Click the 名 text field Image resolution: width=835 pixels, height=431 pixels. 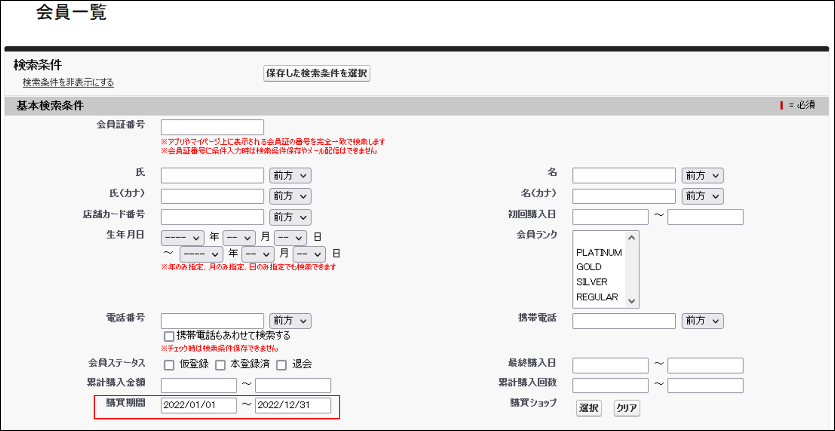click(x=624, y=175)
